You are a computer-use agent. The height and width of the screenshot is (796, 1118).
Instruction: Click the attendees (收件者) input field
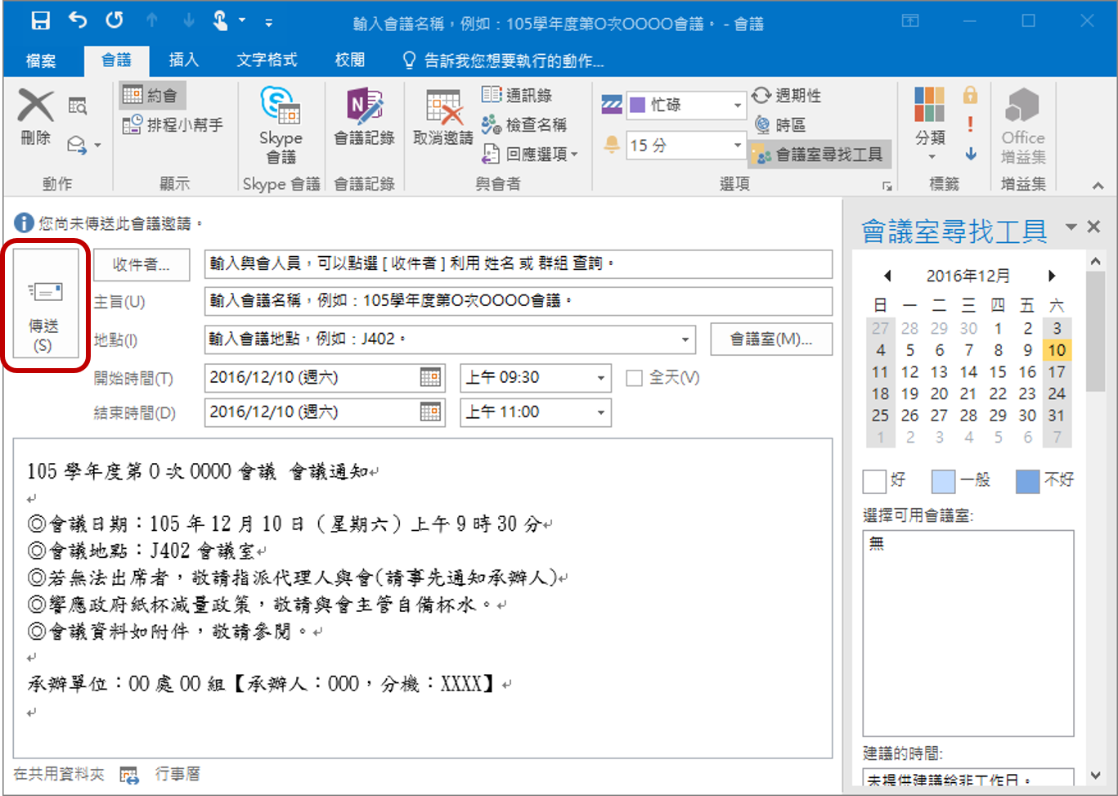point(519,263)
